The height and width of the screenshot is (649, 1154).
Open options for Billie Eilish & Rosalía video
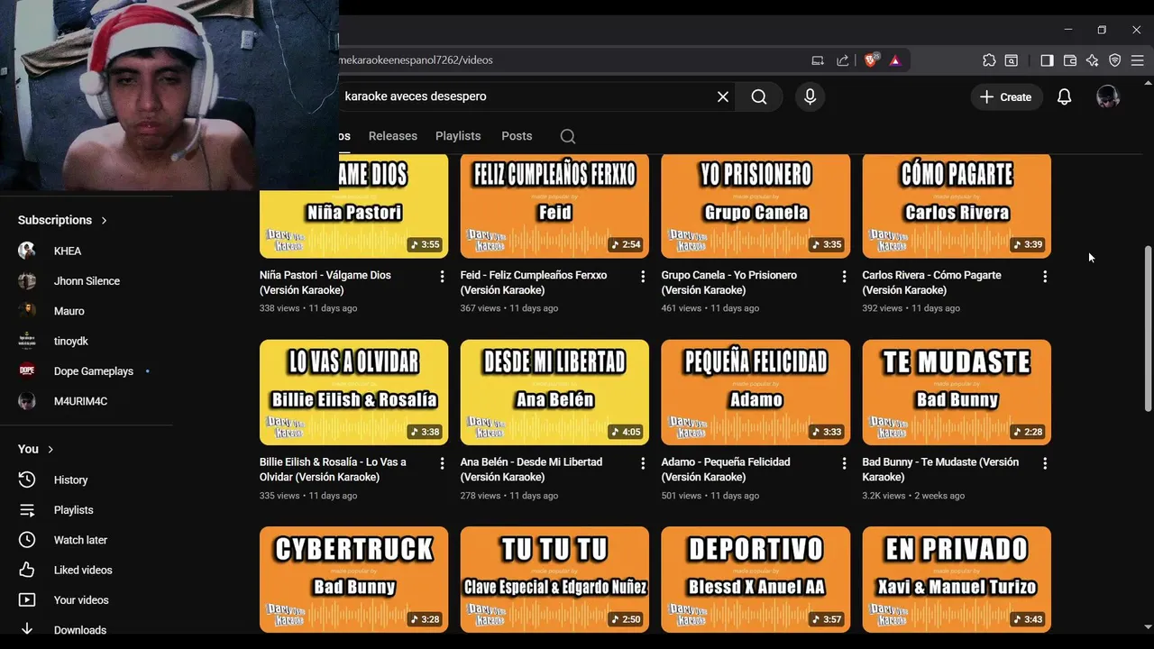[x=442, y=463]
